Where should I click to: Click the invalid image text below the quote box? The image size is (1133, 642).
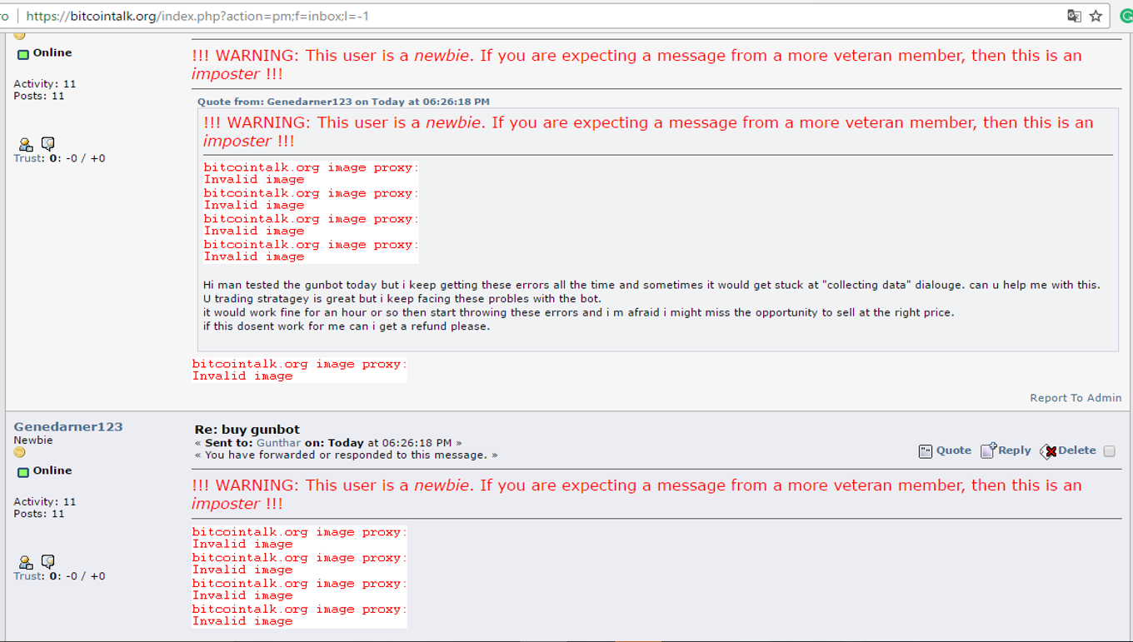coord(299,370)
